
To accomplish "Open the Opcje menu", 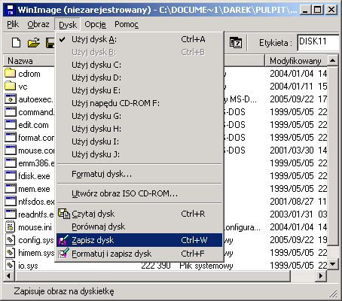I will 95,24.
